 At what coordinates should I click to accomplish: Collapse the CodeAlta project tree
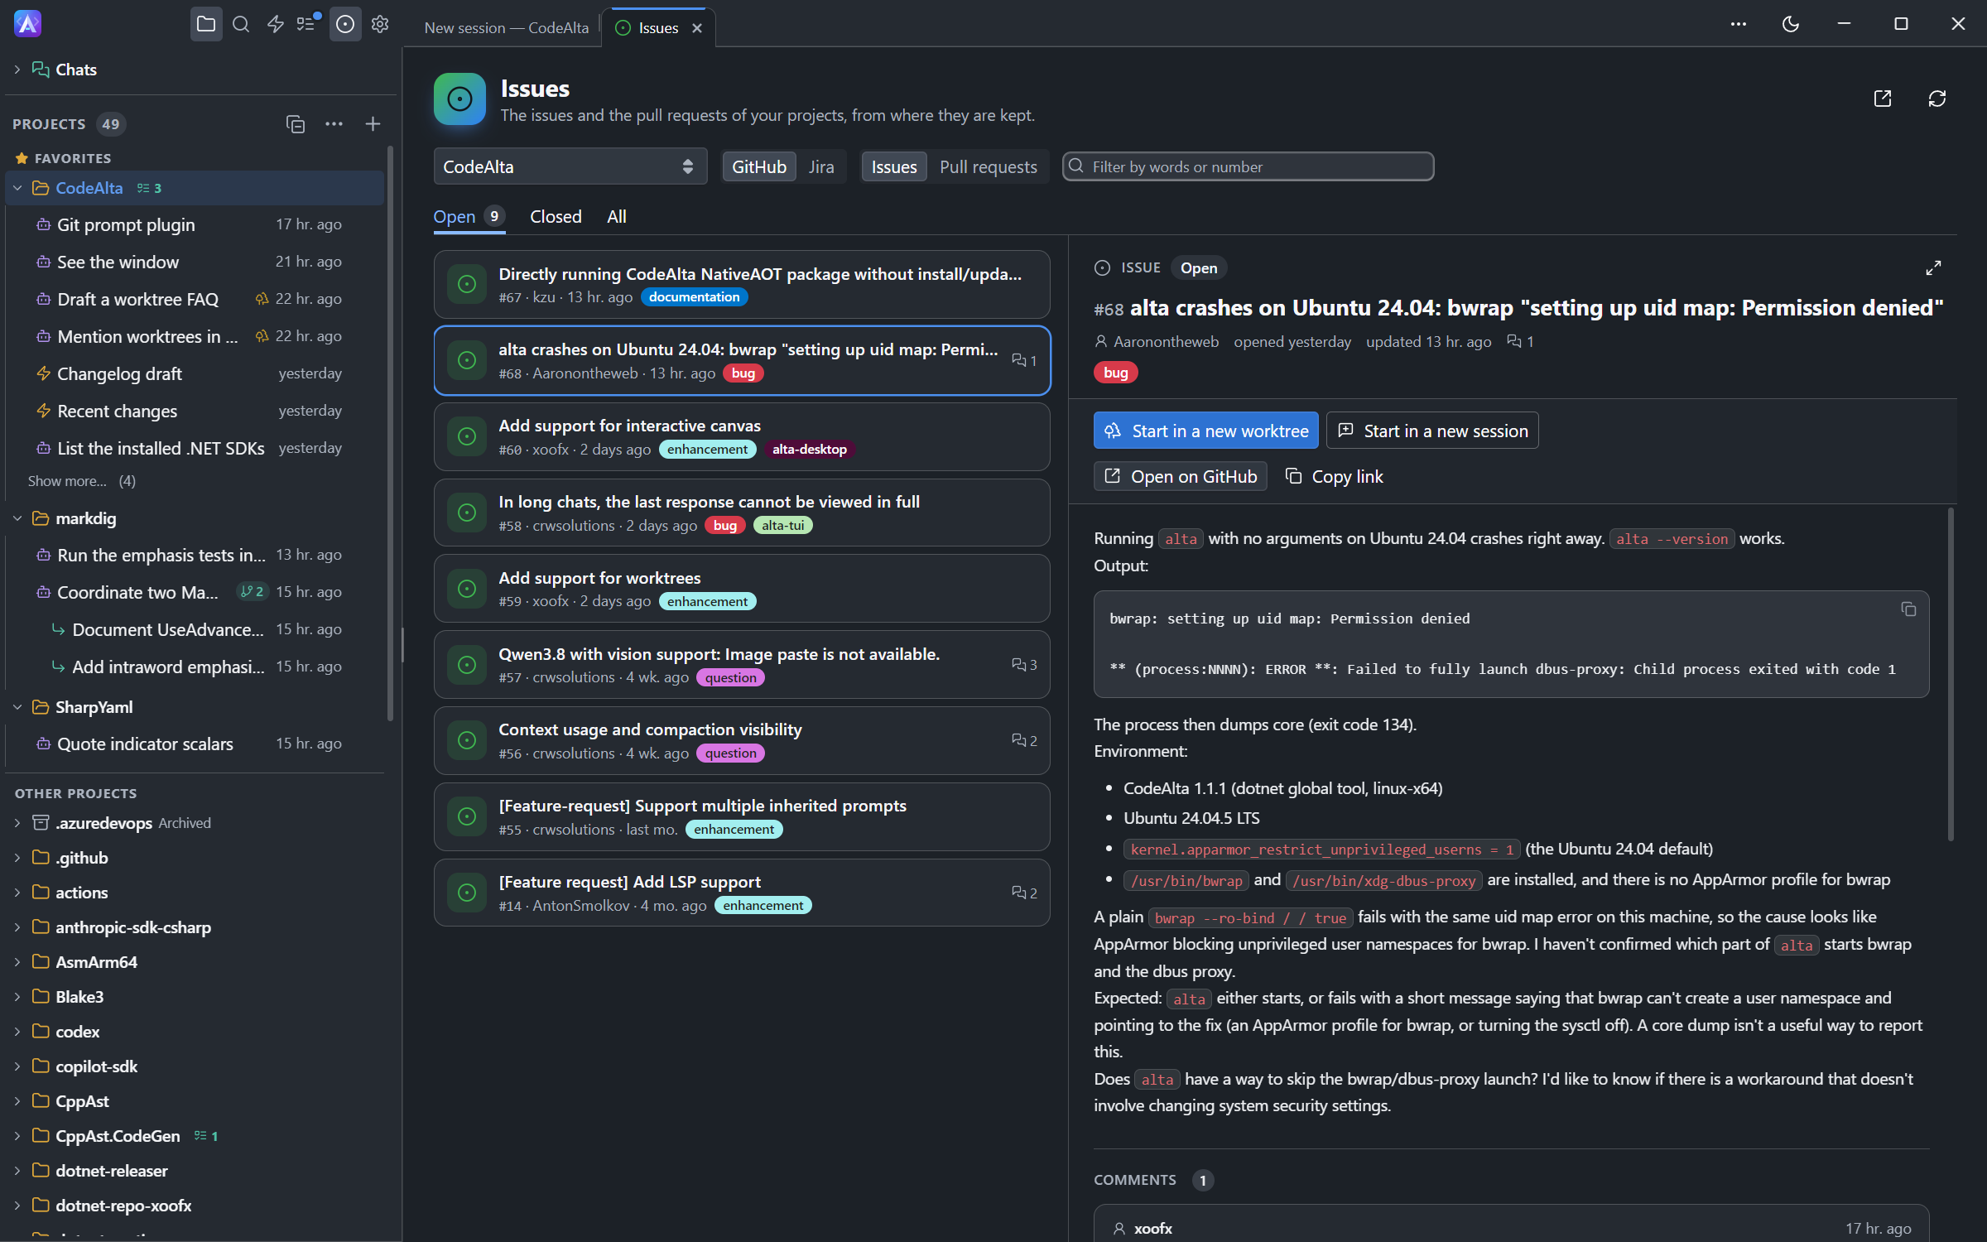coord(17,189)
